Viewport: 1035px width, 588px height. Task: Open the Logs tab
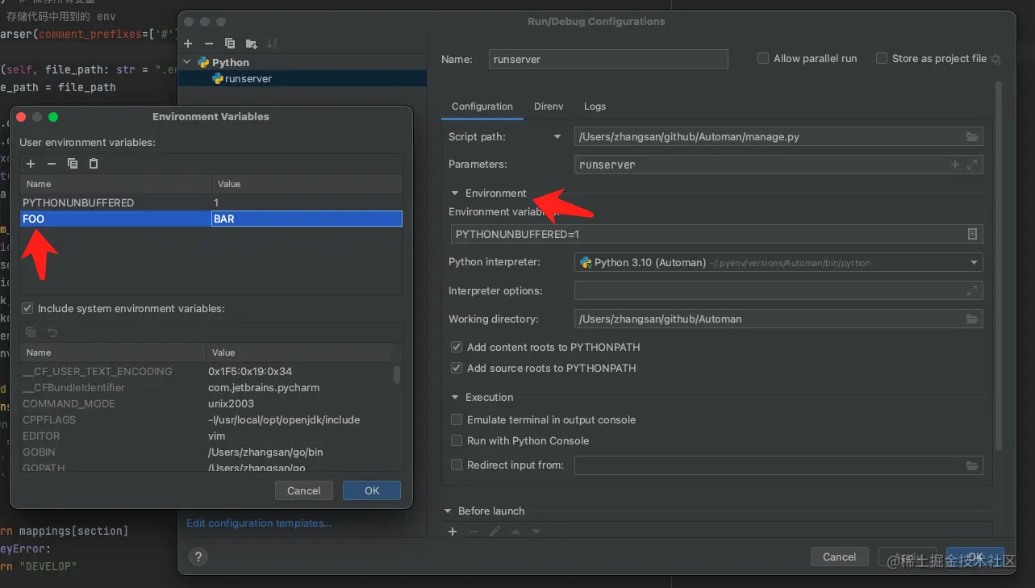[x=595, y=106]
